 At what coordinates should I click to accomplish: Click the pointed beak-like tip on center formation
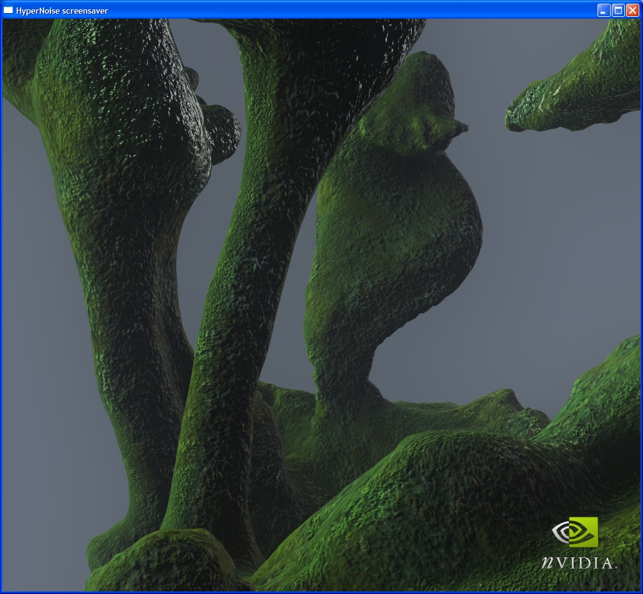coord(461,128)
